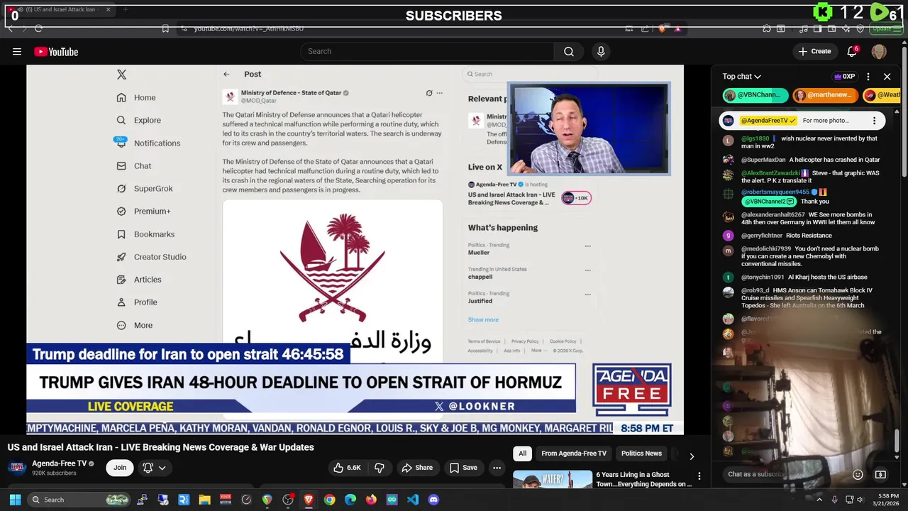Viewport: 908px width, 511px height.
Task: Bookmark this page in the address bar
Action: pyautogui.click(x=165, y=28)
